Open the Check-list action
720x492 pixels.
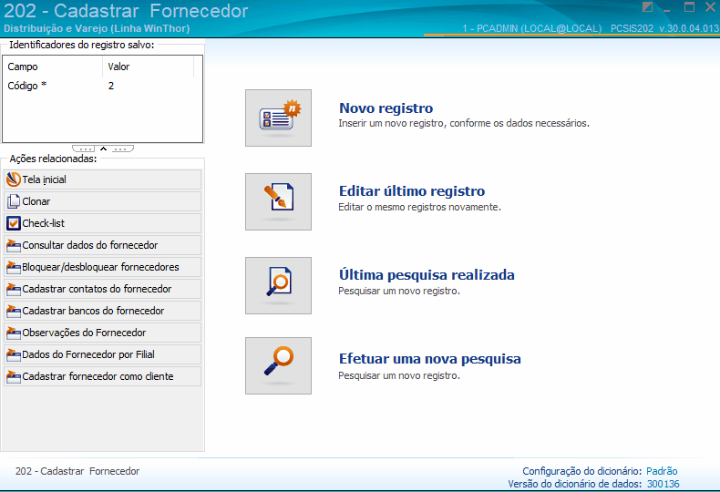(x=103, y=223)
